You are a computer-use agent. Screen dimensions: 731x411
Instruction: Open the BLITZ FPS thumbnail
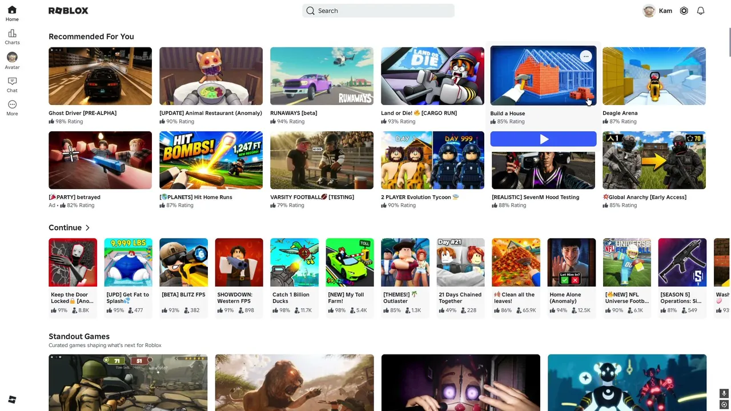pos(183,262)
